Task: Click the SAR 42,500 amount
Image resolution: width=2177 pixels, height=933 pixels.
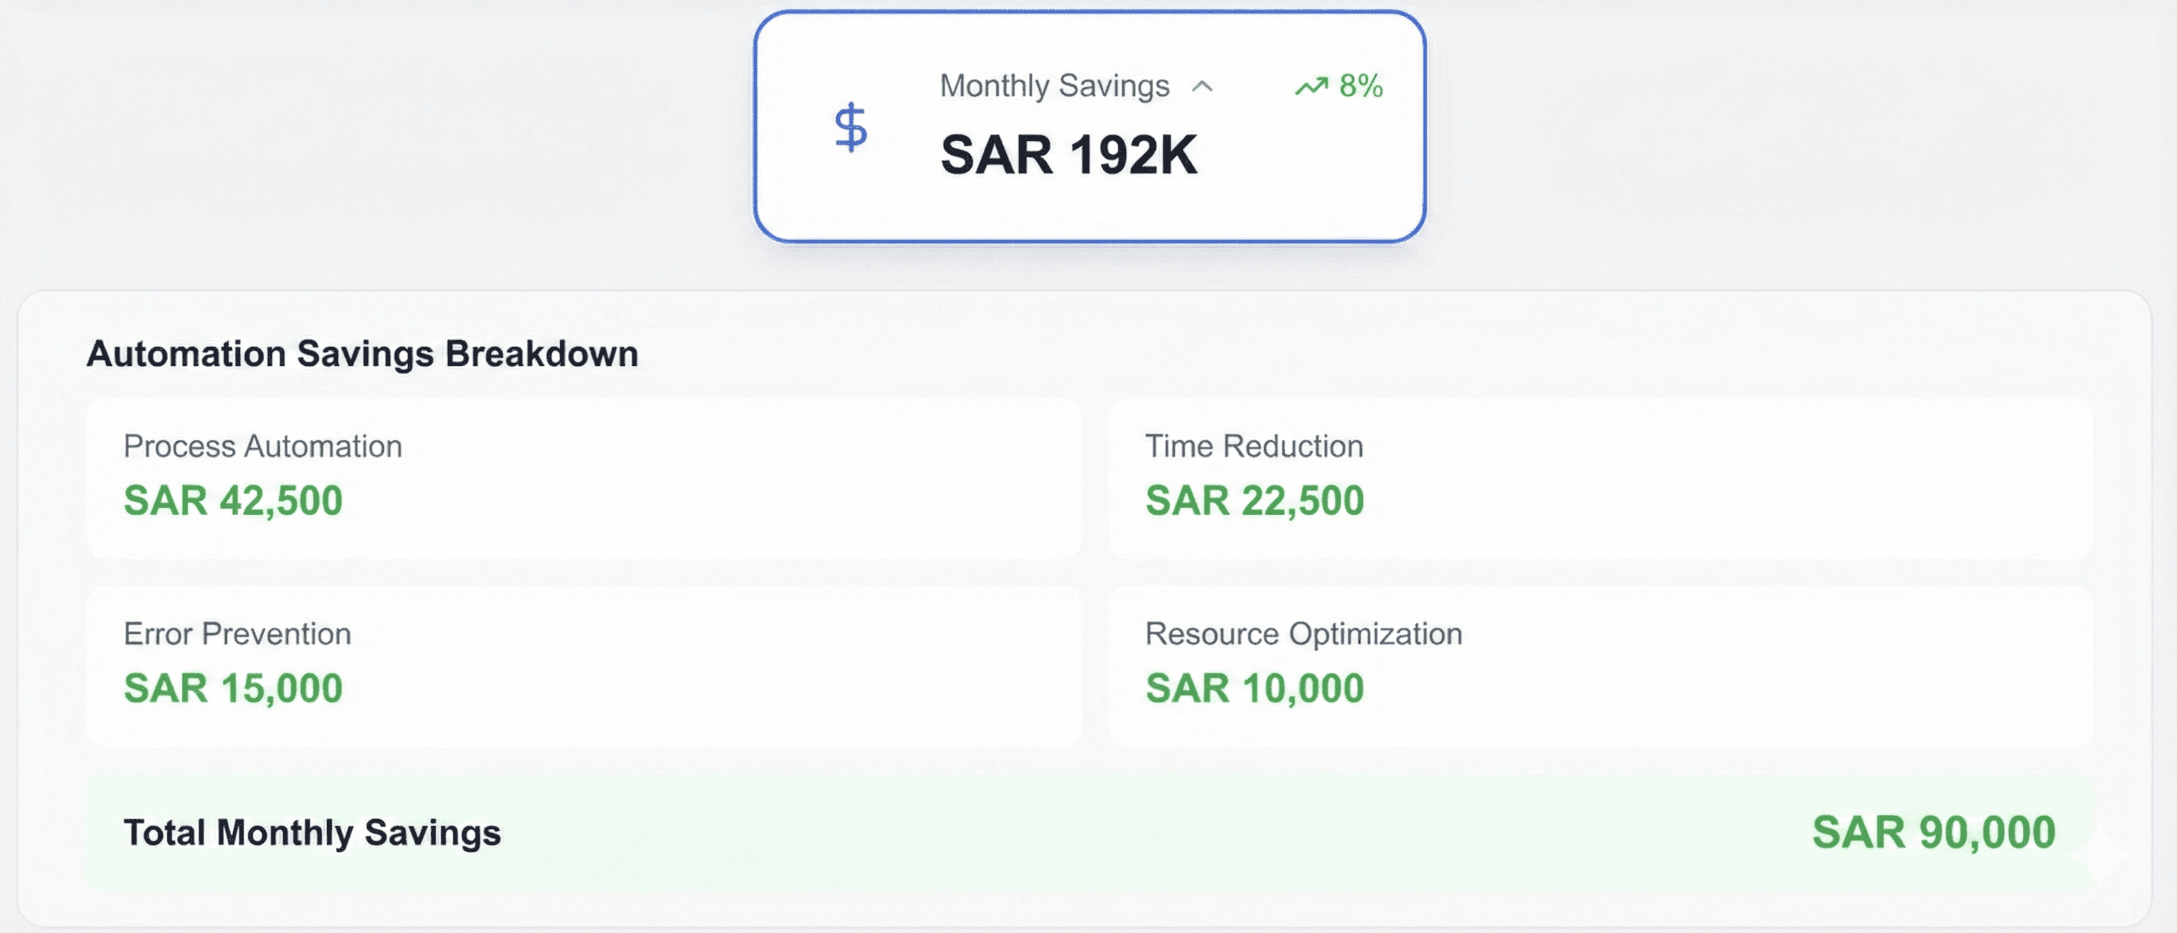Action: click(233, 501)
